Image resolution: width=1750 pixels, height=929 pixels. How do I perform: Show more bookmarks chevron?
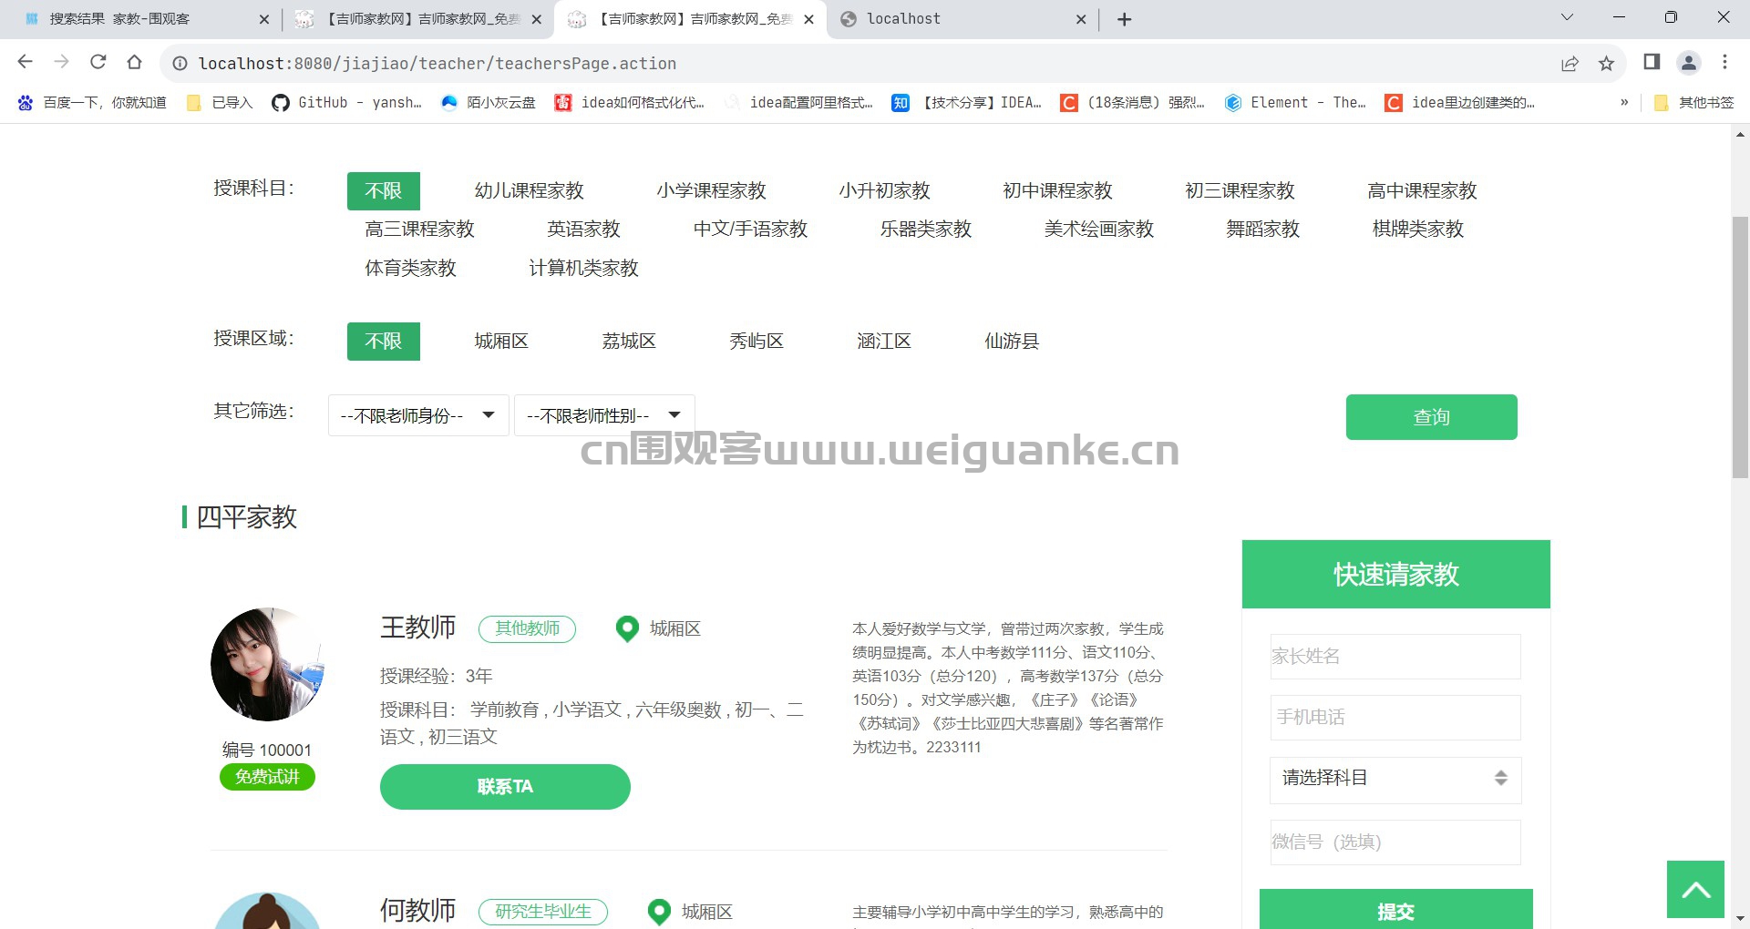(x=1624, y=103)
